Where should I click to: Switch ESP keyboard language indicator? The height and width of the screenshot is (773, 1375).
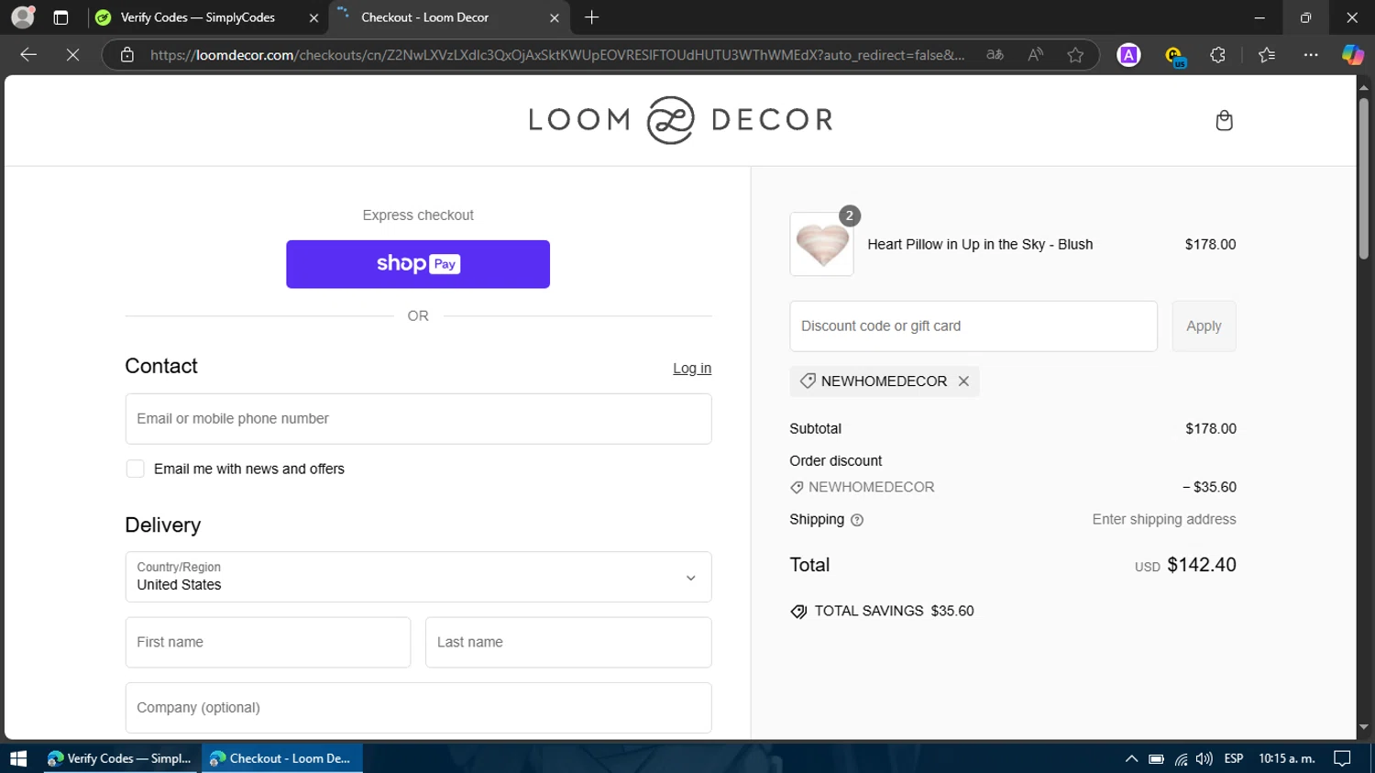(1234, 758)
